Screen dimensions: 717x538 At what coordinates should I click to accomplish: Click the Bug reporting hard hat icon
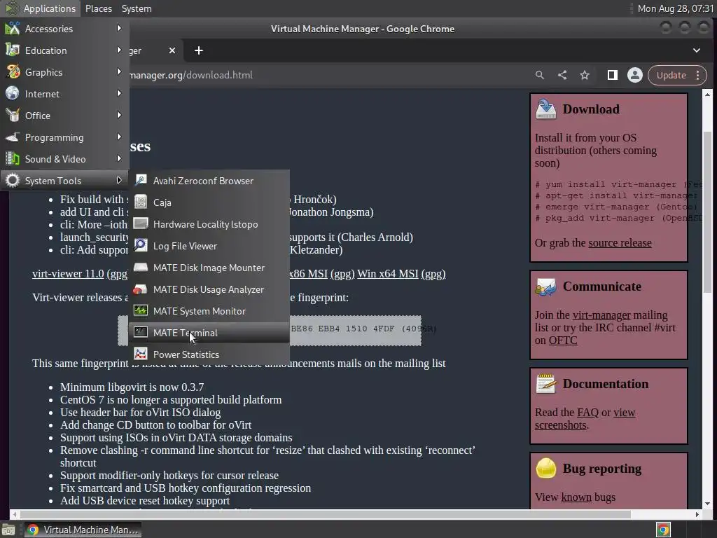pos(546,468)
